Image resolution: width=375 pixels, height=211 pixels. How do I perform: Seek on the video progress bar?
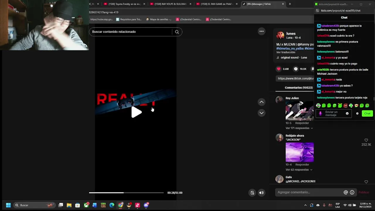tap(126, 193)
